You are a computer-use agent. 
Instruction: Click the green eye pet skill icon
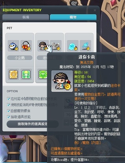pos(43,74)
